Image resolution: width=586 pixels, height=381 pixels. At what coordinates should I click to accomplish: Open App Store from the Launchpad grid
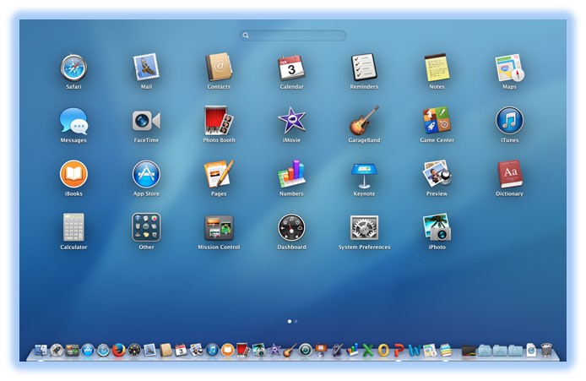[146, 174]
